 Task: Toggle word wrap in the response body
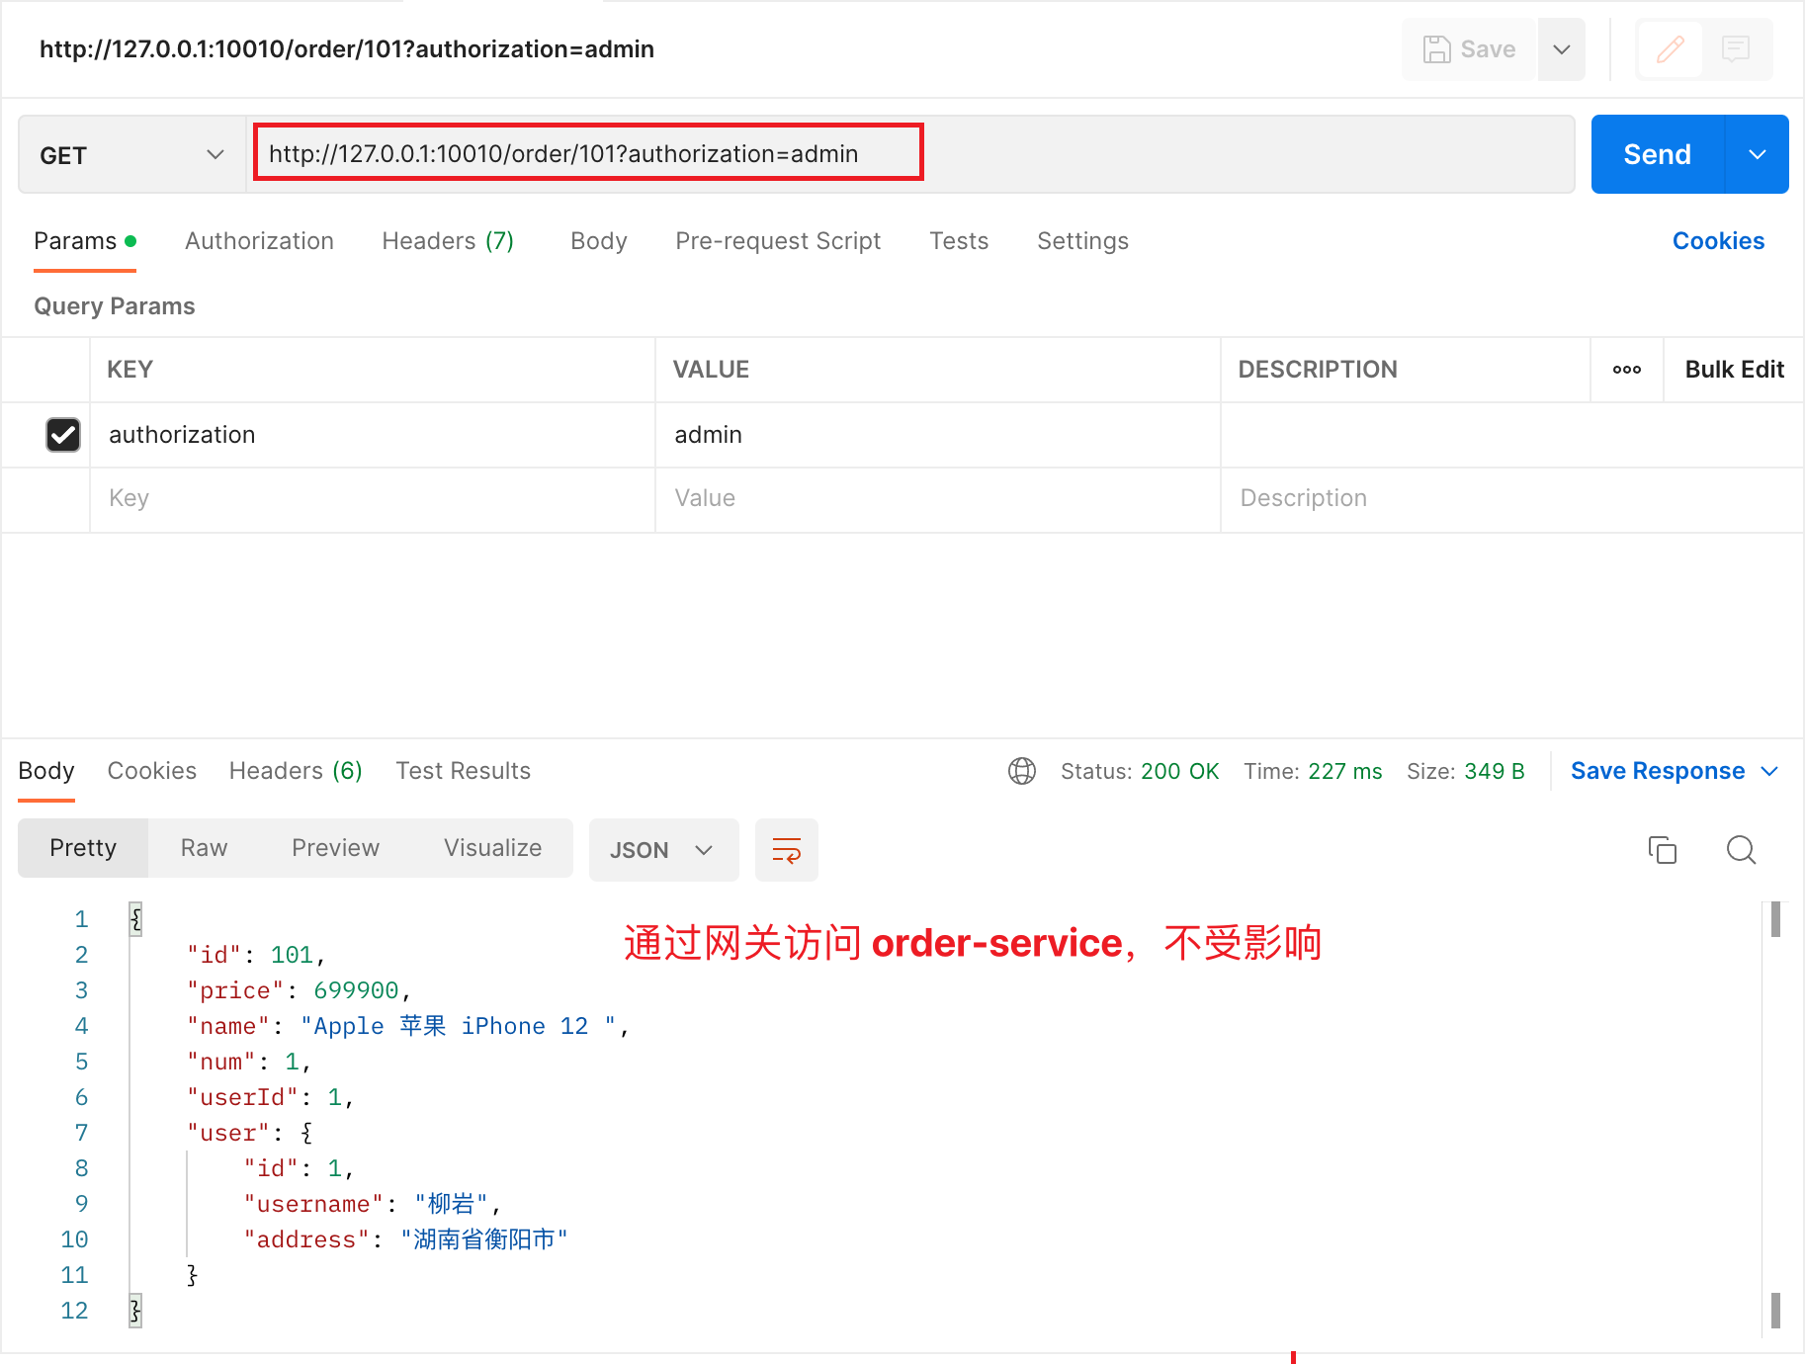coord(787,850)
